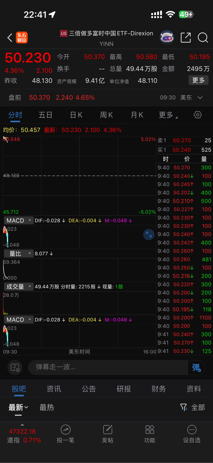Open the comment list icon beside input
Image resolution: width=213 pixels, height=463 pixels.
pyautogui.click(x=15, y=368)
